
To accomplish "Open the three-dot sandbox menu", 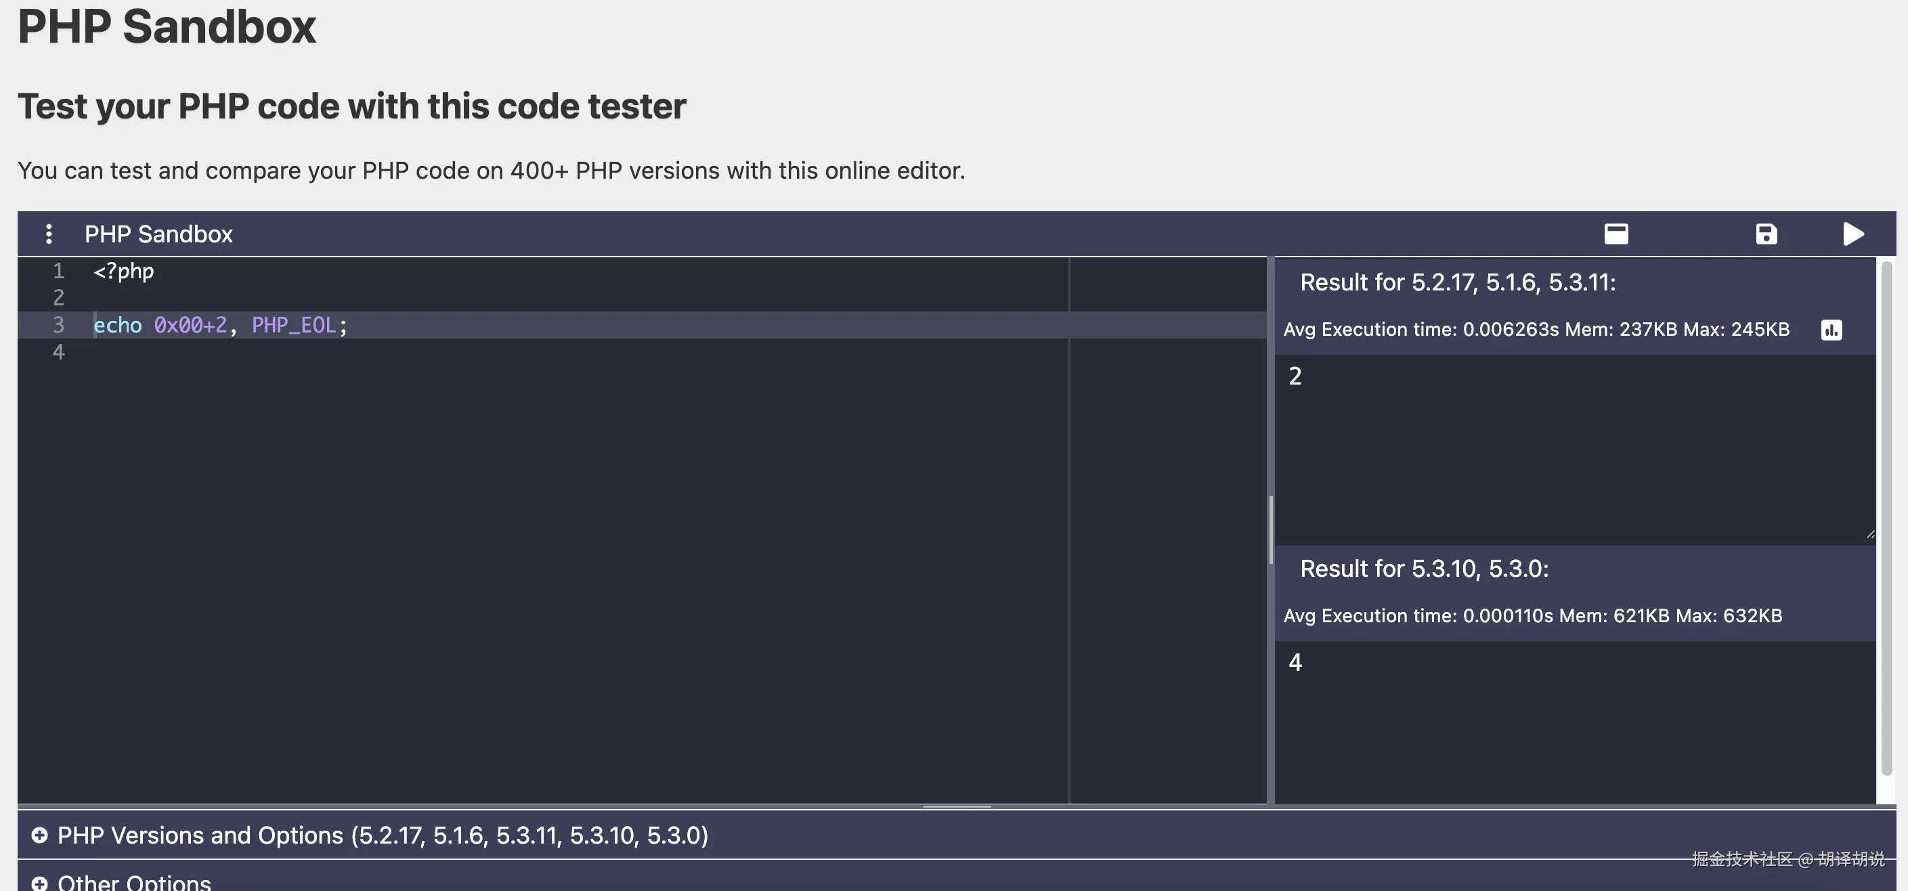I will (x=49, y=234).
